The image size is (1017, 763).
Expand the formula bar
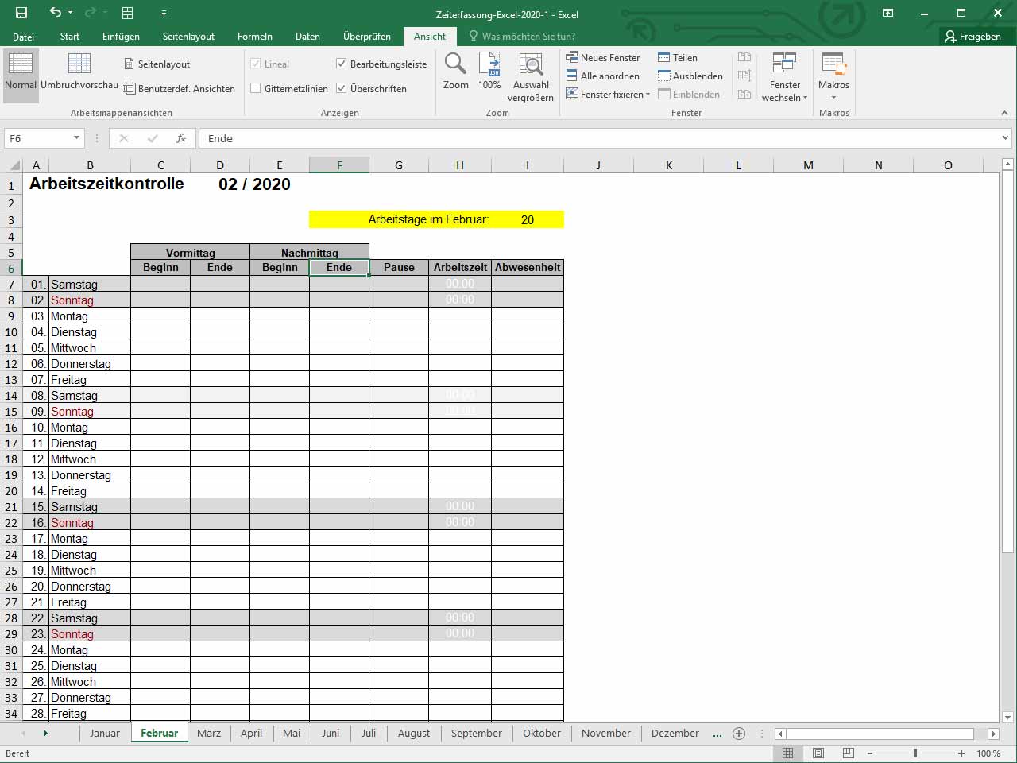click(1005, 138)
